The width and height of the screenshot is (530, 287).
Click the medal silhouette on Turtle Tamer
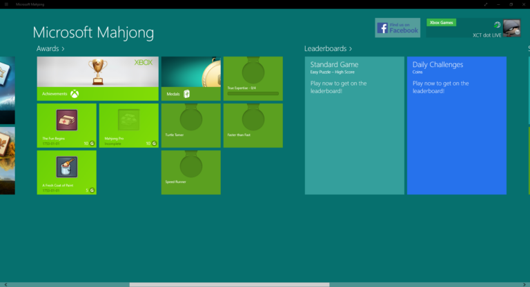[191, 117]
